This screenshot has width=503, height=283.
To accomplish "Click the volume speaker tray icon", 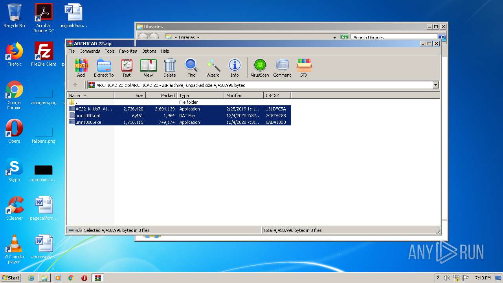I will tap(447, 278).
